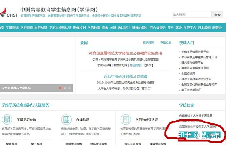226x145 pixels.
Task: Click the 学籍学历查询 card title
Action: [26, 119]
